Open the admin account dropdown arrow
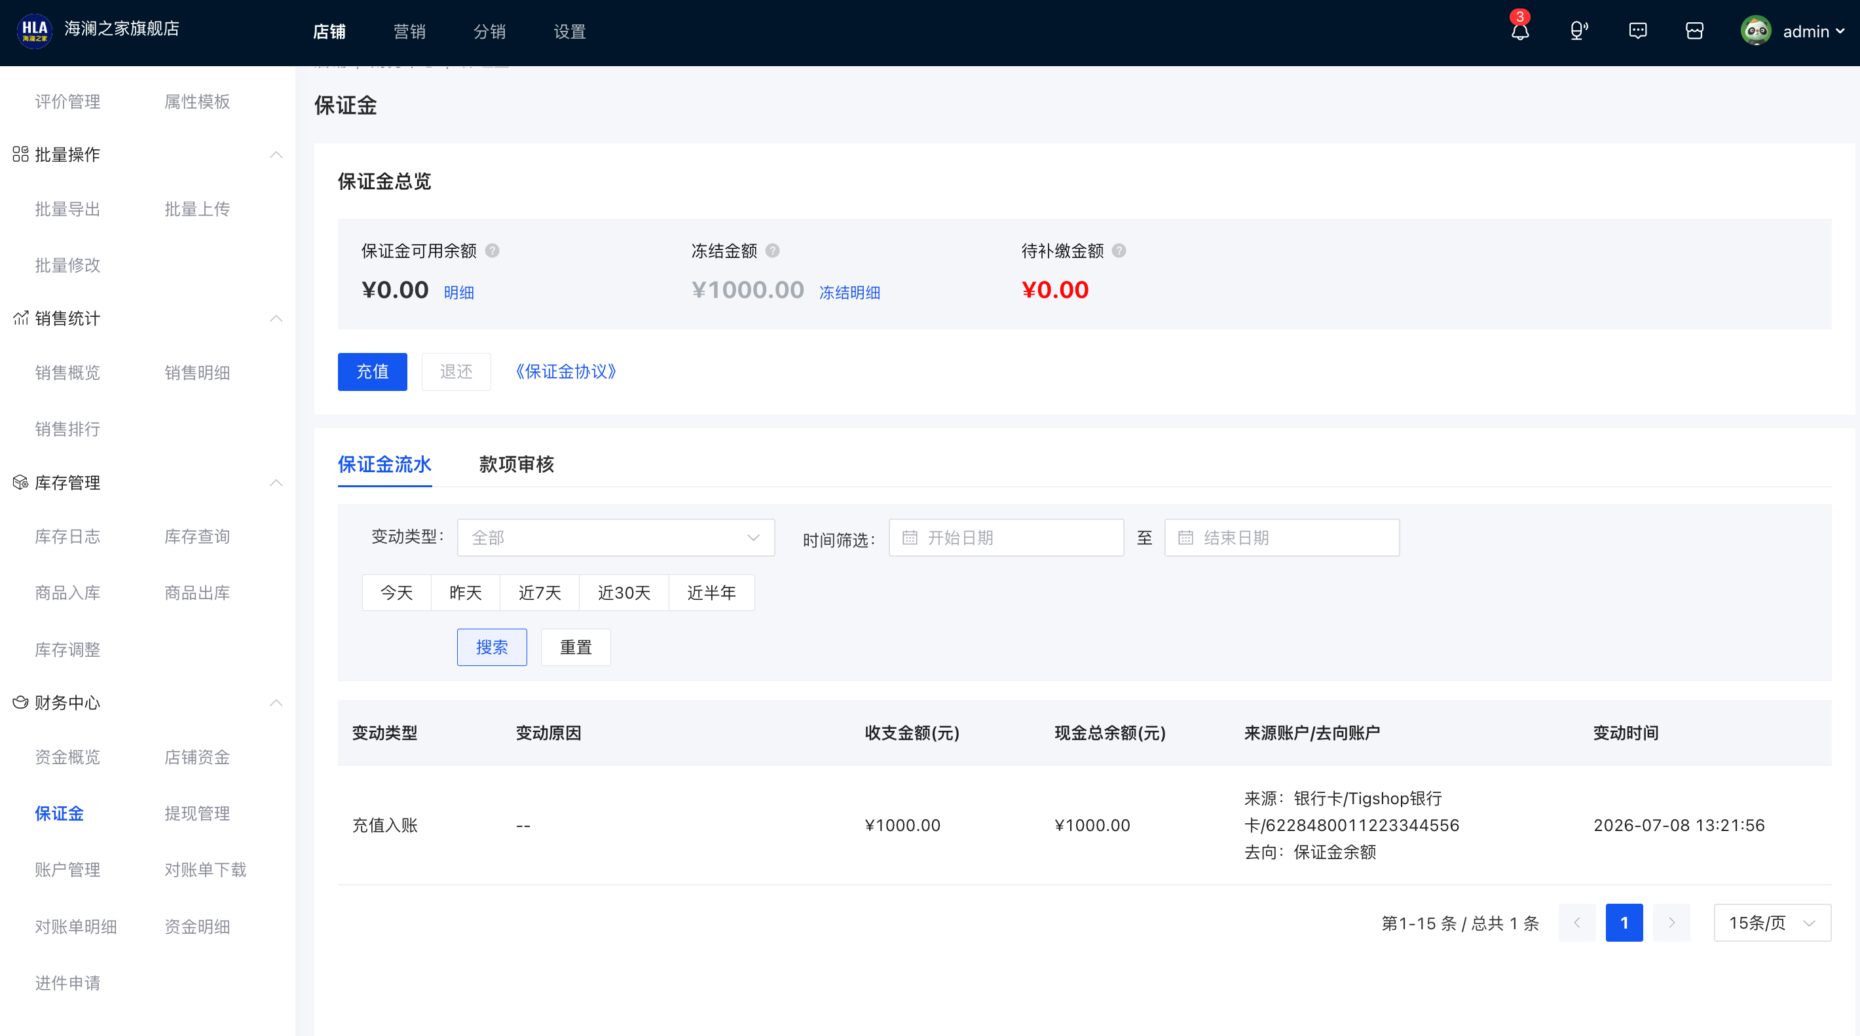Viewport: 1860px width, 1036px height. 1840,31
